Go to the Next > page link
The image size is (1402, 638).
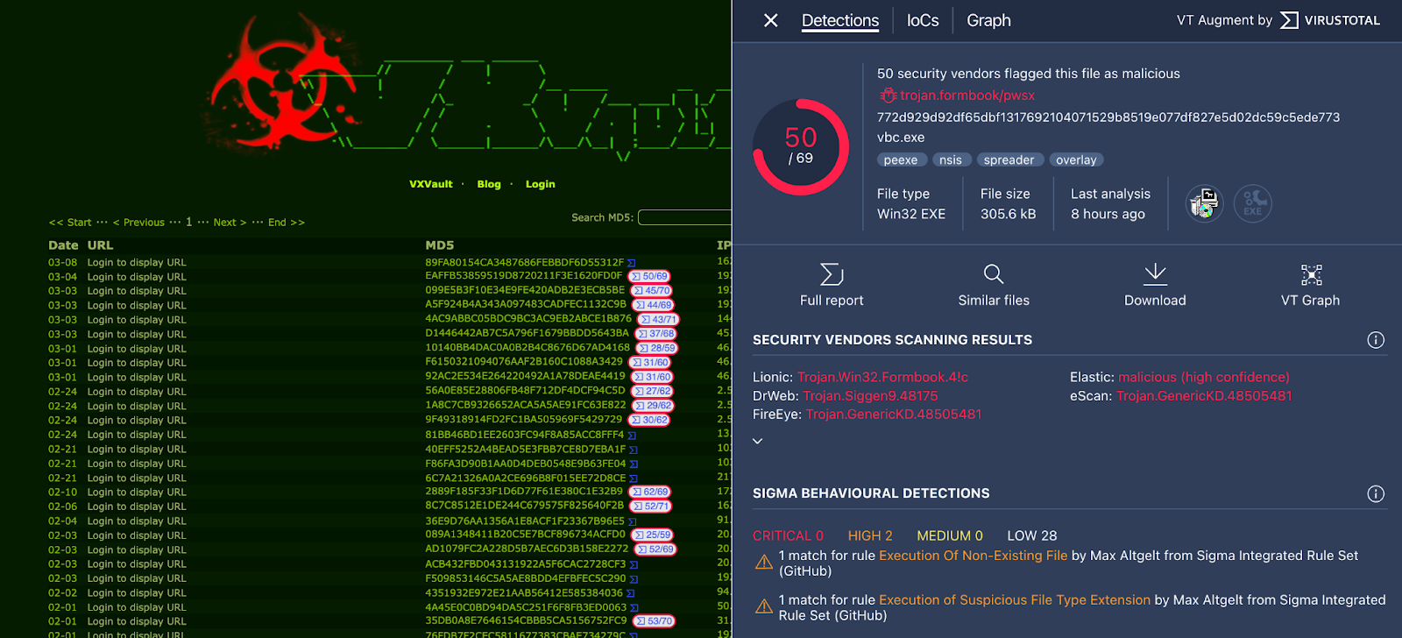230,223
